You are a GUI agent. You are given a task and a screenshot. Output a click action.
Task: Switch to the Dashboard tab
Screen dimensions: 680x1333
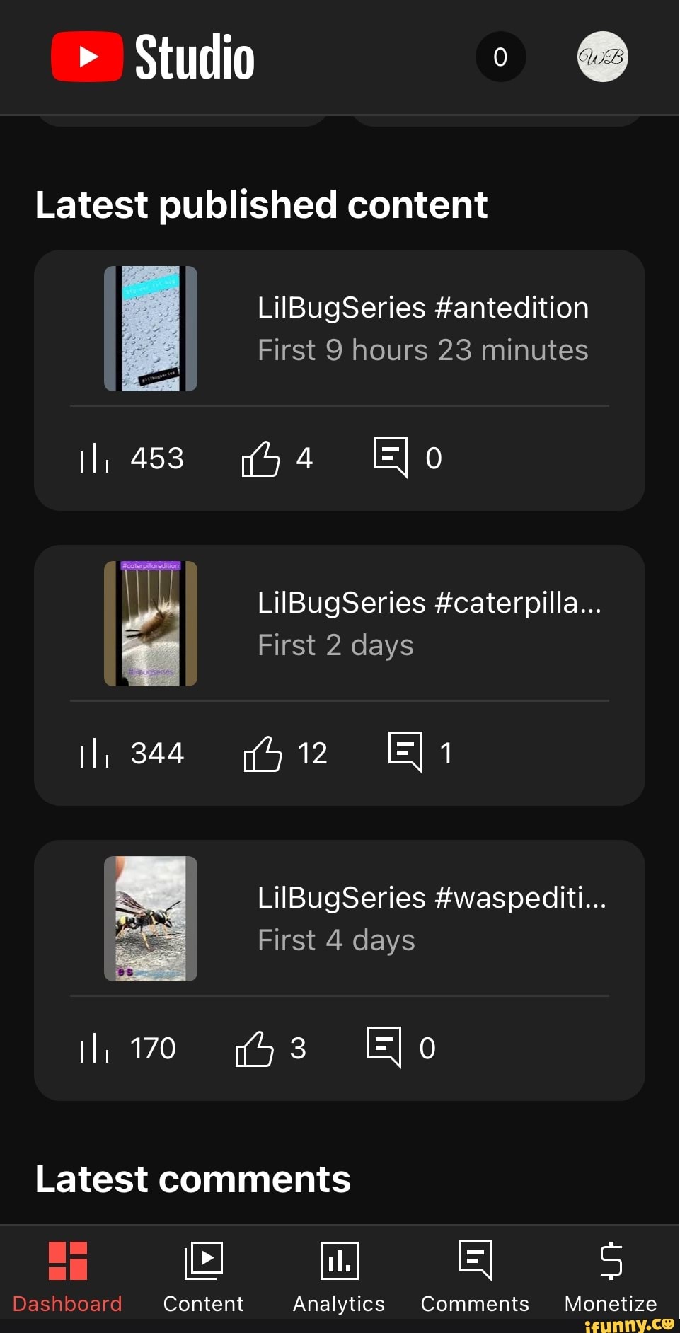pos(68,1277)
